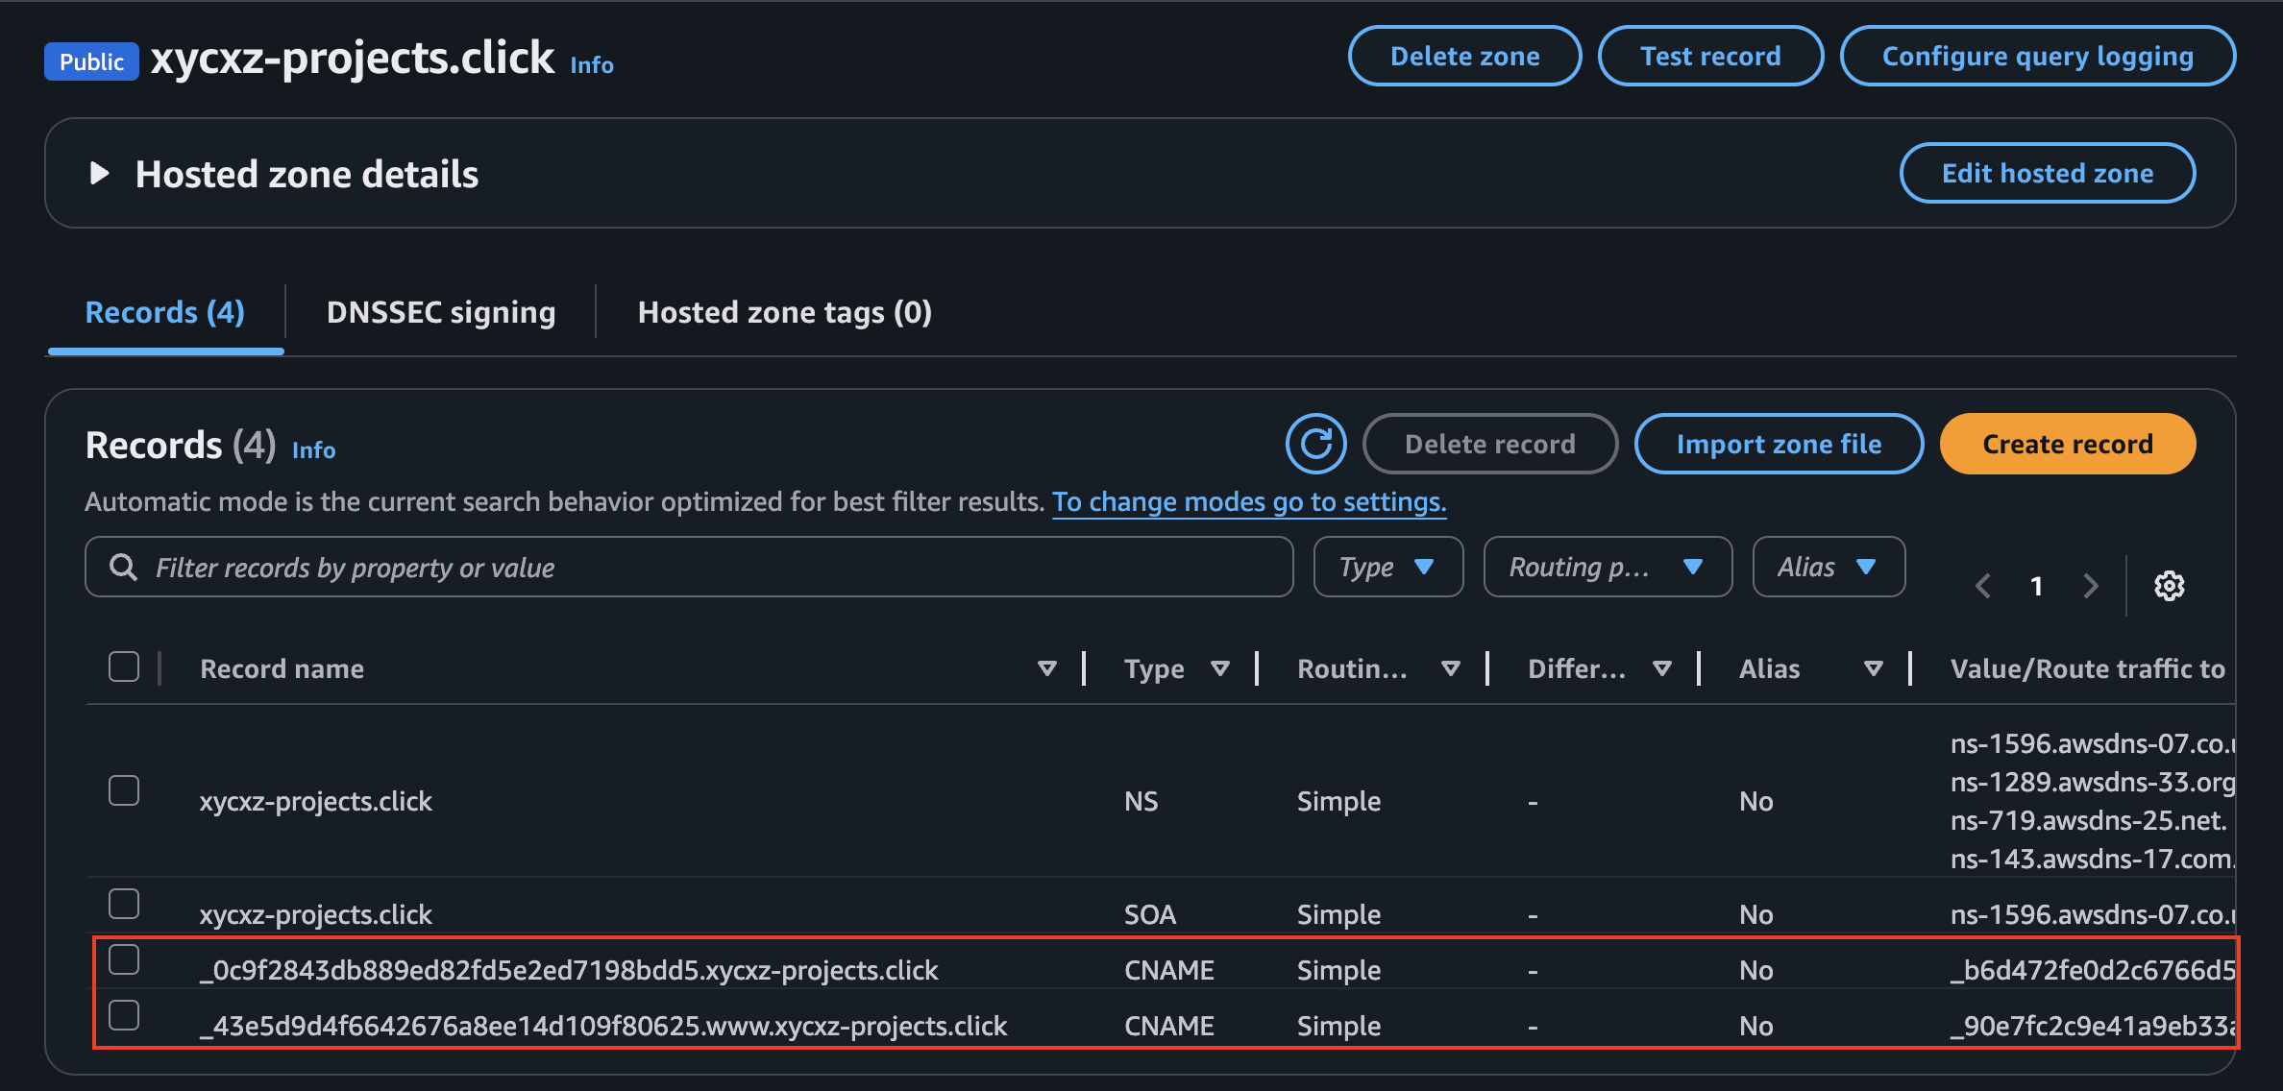Open the Routing policy filter dropdown
This screenshot has width=2283, height=1091.
pyautogui.click(x=1607, y=568)
